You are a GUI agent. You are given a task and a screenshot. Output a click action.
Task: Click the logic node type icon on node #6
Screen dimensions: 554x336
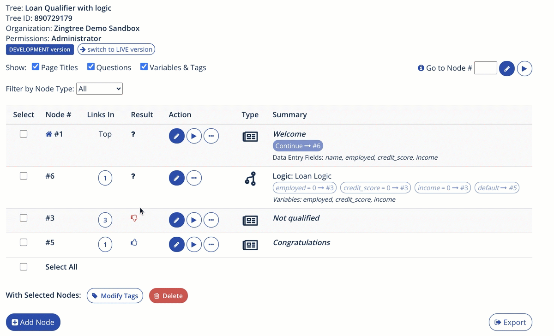tap(250, 179)
